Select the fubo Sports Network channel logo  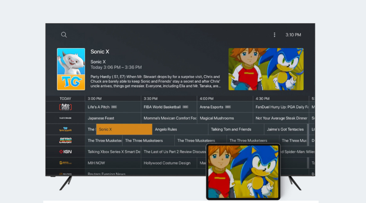click(65, 107)
